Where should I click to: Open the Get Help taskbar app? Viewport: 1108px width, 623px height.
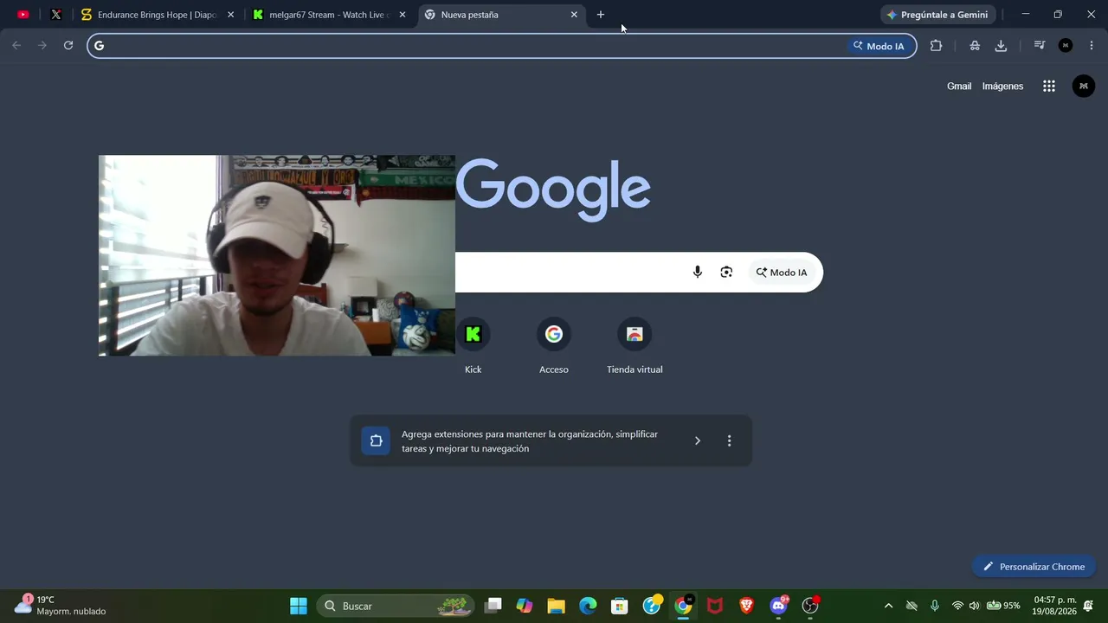point(652,606)
